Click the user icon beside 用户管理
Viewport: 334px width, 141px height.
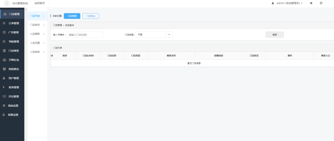pyautogui.click(x=4, y=78)
